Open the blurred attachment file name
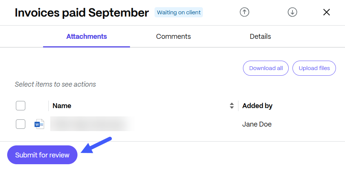 (x=93, y=124)
